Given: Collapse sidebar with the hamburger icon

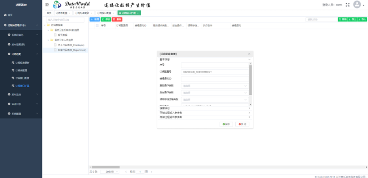Looking at the screenshot, I should click(x=47, y=5).
